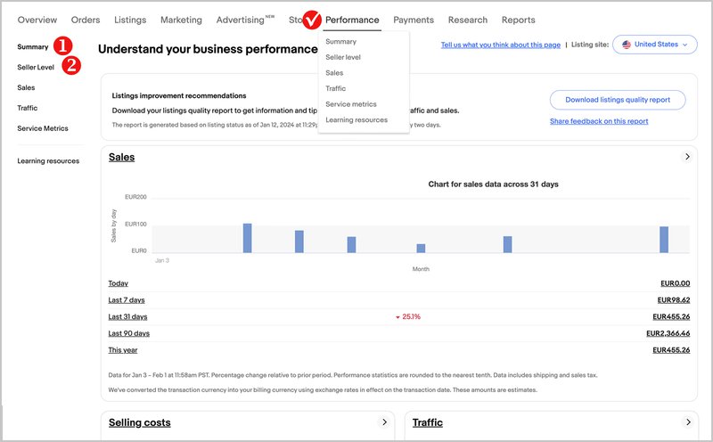
Task: Switch to the Listings tab
Action: (130, 20)
